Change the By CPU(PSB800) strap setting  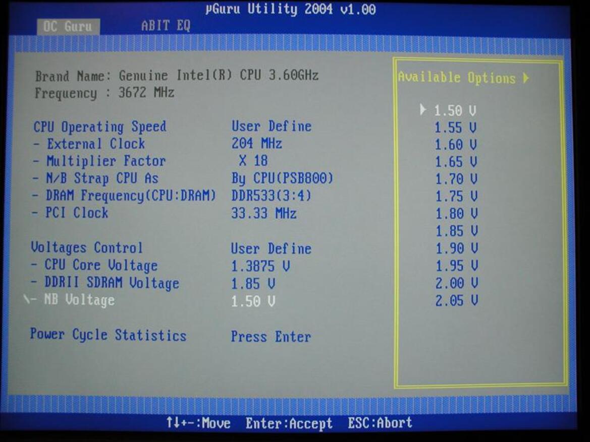click(x=282, y=178)
